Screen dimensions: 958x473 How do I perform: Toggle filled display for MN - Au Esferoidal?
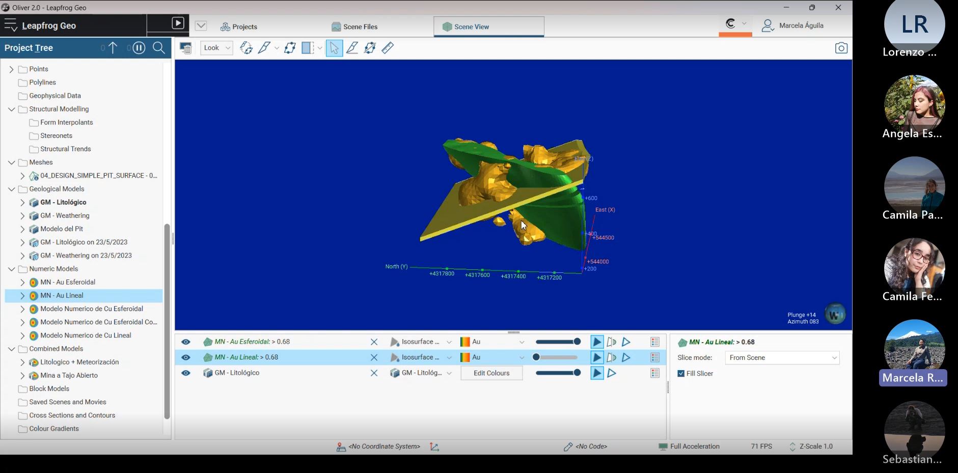(x=597, y=342)
